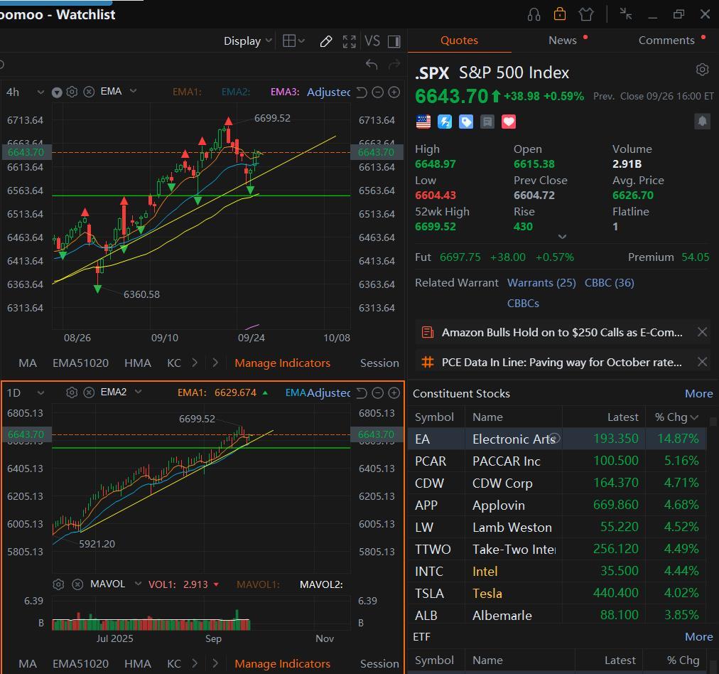Viewport: 719px width, 674px height.
Task: Set a price alert bell
Action: (x=702, y=121)
